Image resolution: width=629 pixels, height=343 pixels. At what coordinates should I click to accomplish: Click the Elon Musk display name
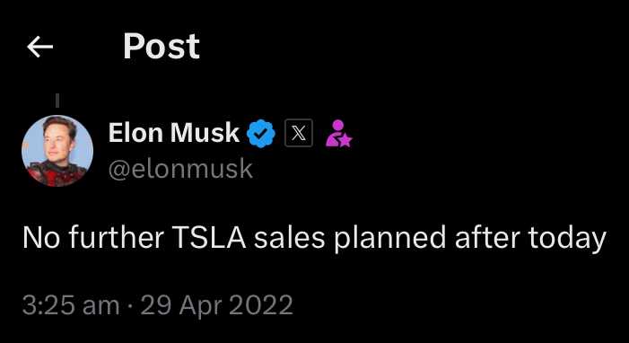(x=174, y=133)
